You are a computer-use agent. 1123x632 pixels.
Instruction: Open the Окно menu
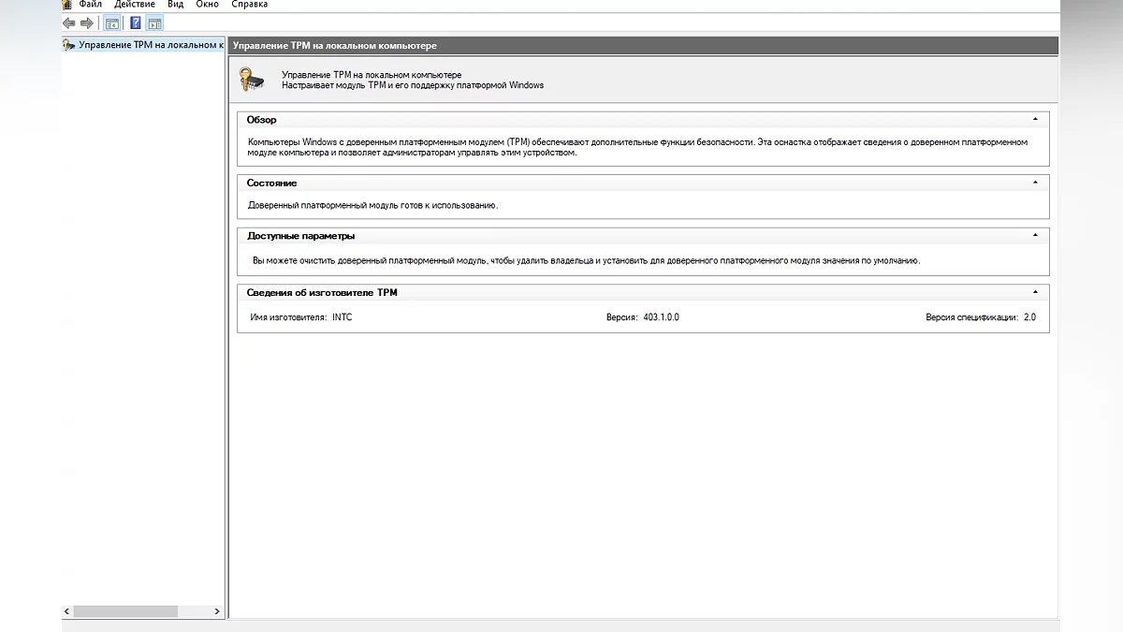click(x=207, y=5)
